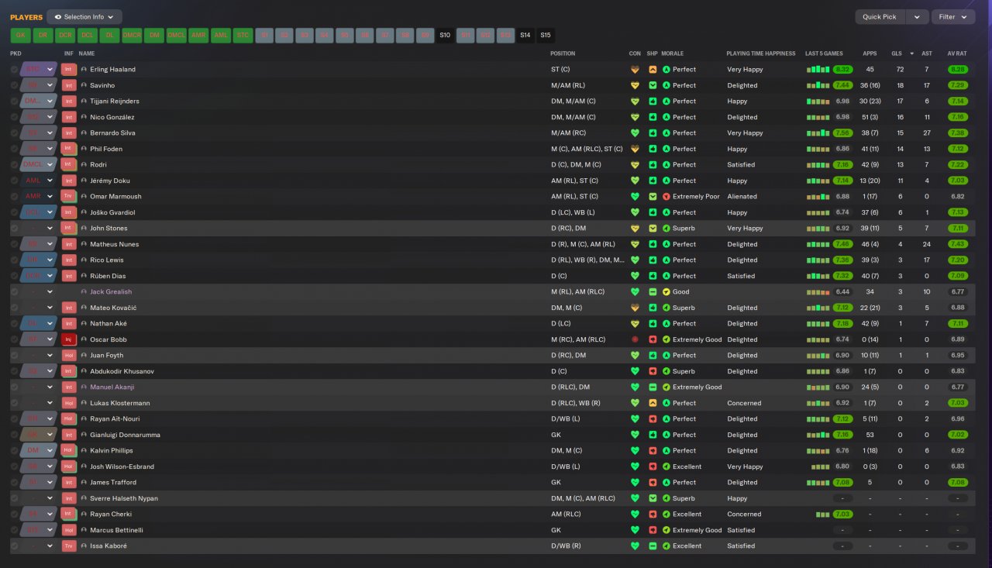992x568 pixels.
Task: Click Omar Marmoush's Extremely Poor morale icon
Action: tap(666, 197)
